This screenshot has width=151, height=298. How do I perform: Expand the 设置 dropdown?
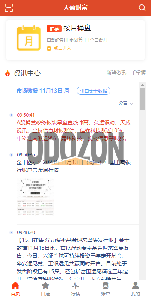pos(126,103)
